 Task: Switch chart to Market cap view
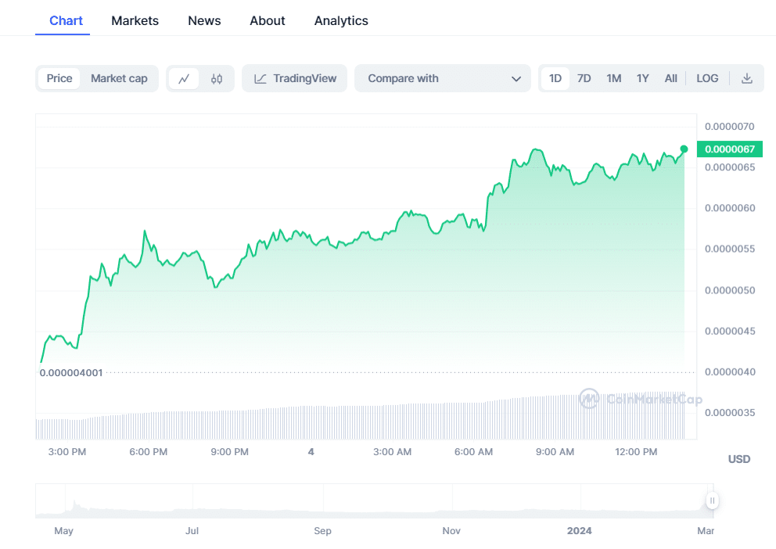coord(119,78)
